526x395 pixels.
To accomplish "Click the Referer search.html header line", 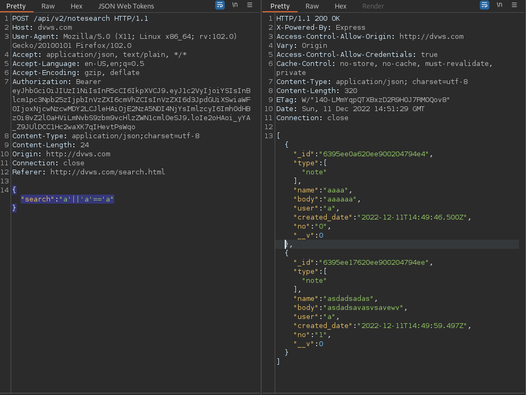I will (89, 172).
